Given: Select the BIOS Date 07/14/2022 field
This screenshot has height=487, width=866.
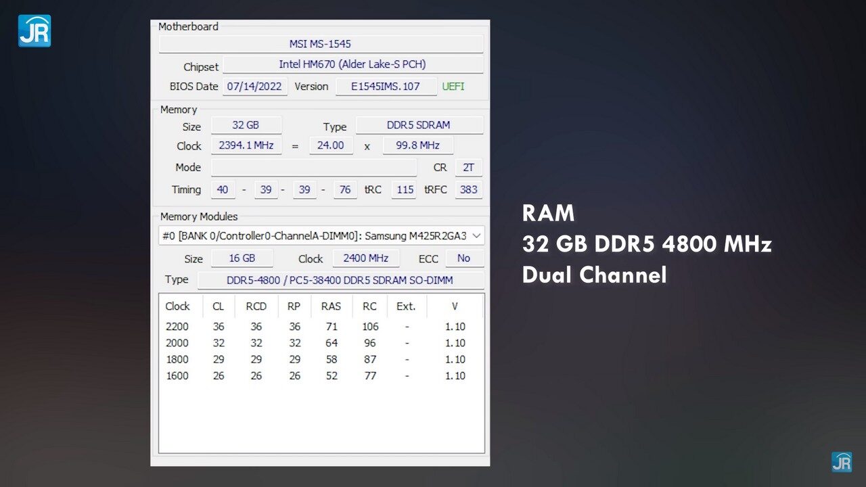Looking at the screenshot, I should click(x=254, y=86).
